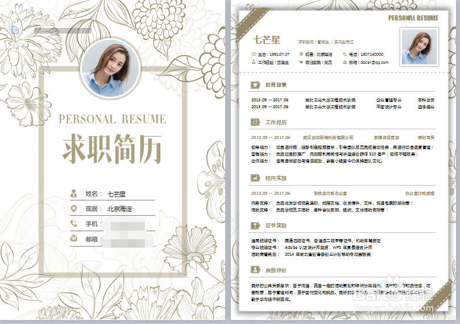460x324 pixels.
Task: Click the calendar icon before 生日
Action: [x=254, y=54]
